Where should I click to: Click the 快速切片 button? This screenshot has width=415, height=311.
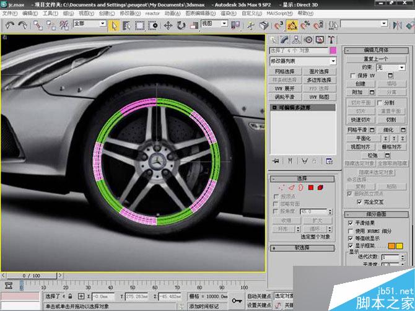pos(361,120)
